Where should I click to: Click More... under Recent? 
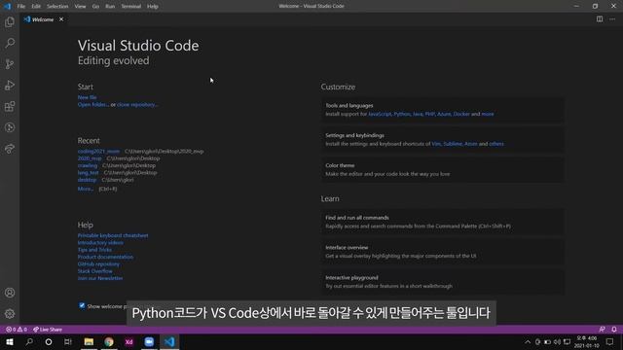[x=86, y=189]
